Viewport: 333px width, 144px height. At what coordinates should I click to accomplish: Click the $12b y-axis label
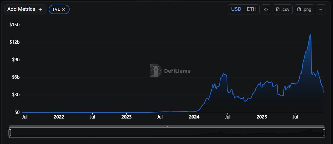click(15, 42)
